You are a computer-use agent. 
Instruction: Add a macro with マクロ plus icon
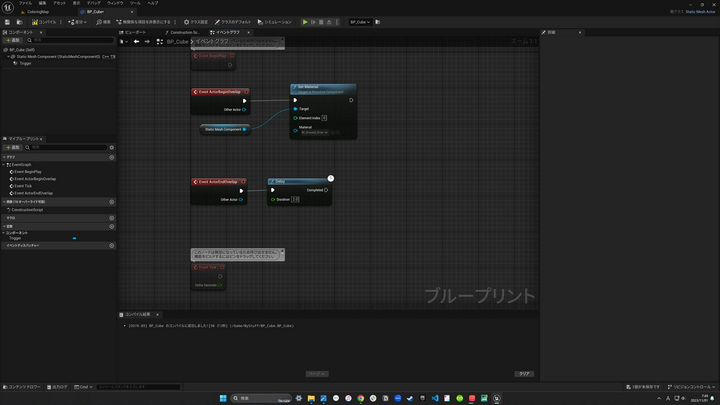tap(112, 218)
